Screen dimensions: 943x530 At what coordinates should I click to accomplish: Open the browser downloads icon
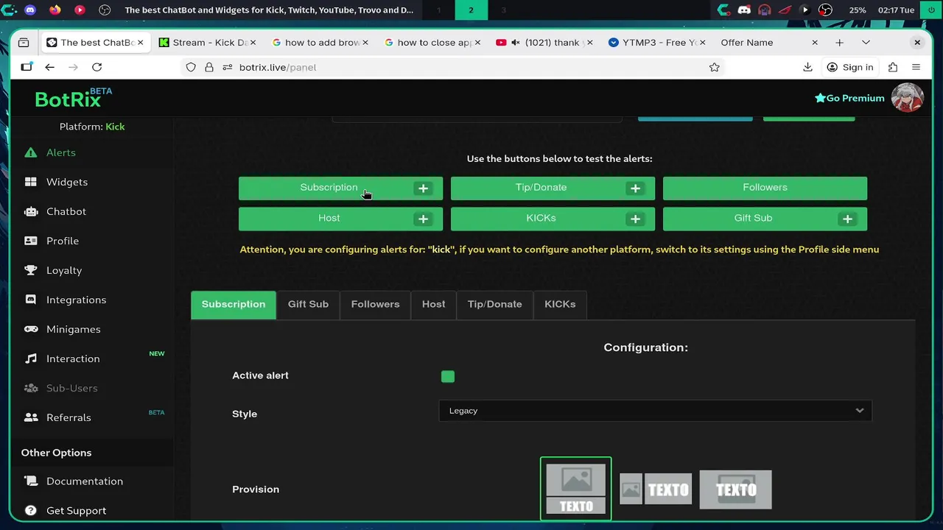tap(807, 67)
